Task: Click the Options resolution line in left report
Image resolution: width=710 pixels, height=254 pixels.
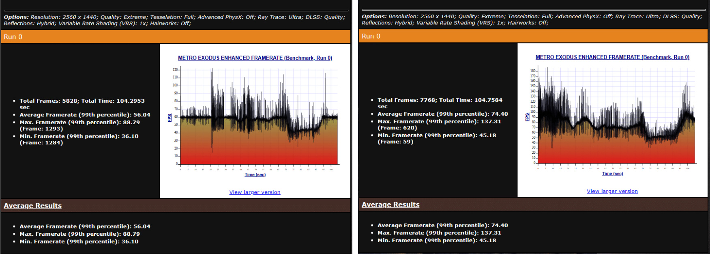Action: [174, 17]
